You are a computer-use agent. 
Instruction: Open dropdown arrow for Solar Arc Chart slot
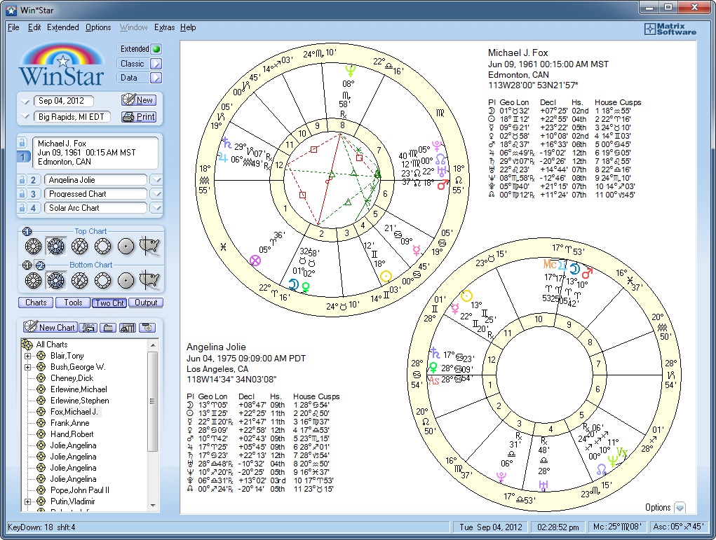click(x=156, y=208)
